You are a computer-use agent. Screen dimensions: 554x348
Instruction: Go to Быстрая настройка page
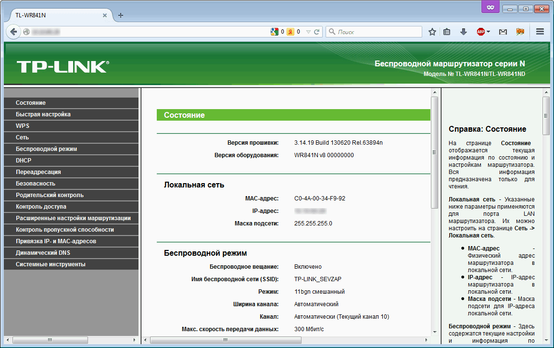[x=43, y=114]
